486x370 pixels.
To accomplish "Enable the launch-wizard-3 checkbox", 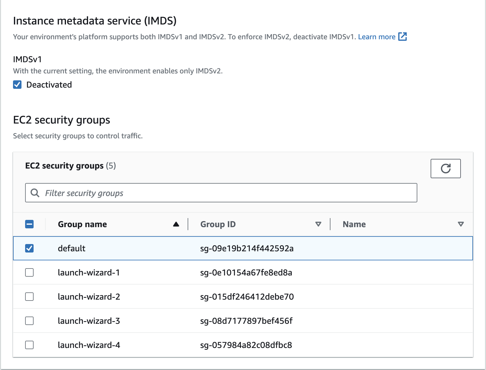I will [x=29, y=321].
